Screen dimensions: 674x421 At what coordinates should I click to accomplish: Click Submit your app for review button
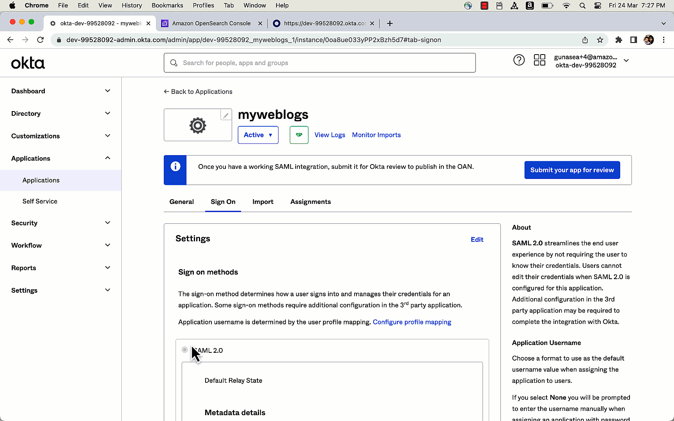point(572,170)
